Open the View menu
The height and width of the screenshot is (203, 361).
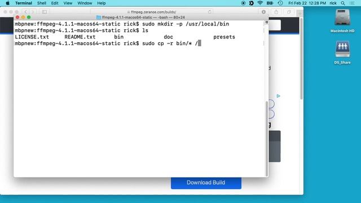tap(68, 3)
